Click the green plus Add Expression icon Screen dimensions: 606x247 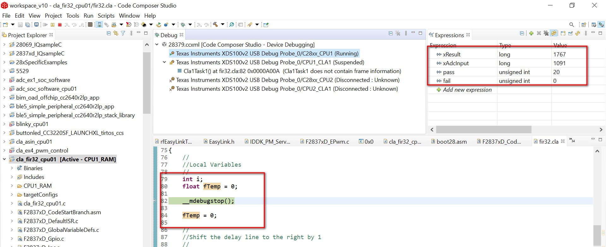coord(531,33)
